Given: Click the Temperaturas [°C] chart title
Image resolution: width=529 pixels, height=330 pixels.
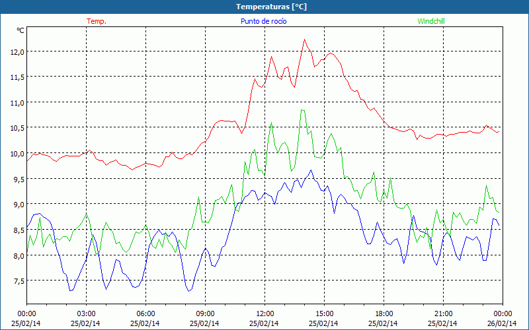Looking at the screenshot, I should [x=271, y=7].
